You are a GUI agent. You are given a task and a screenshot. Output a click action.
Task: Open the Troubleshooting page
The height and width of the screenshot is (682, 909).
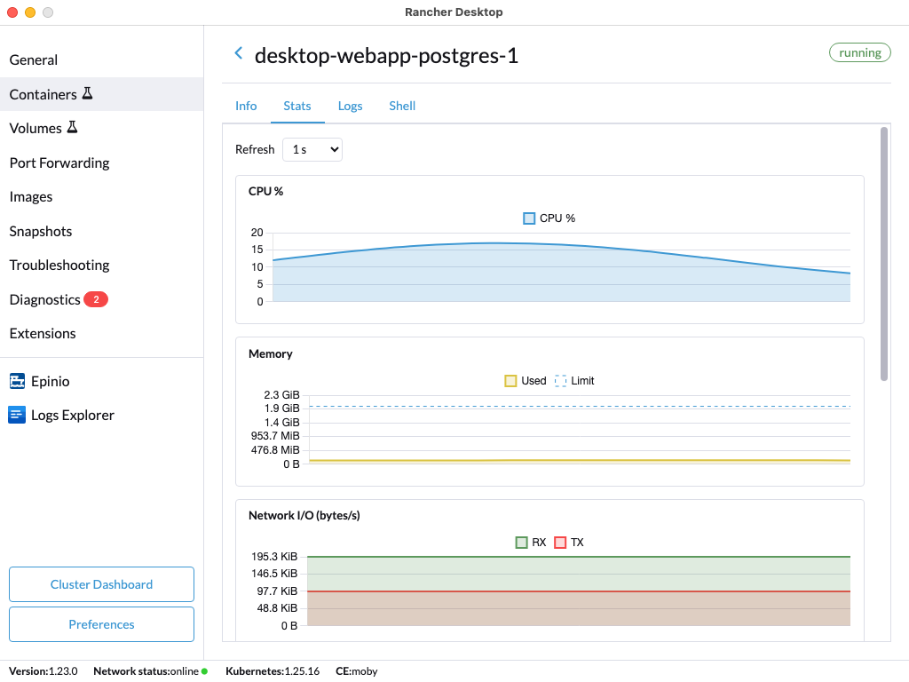point(101,265)
